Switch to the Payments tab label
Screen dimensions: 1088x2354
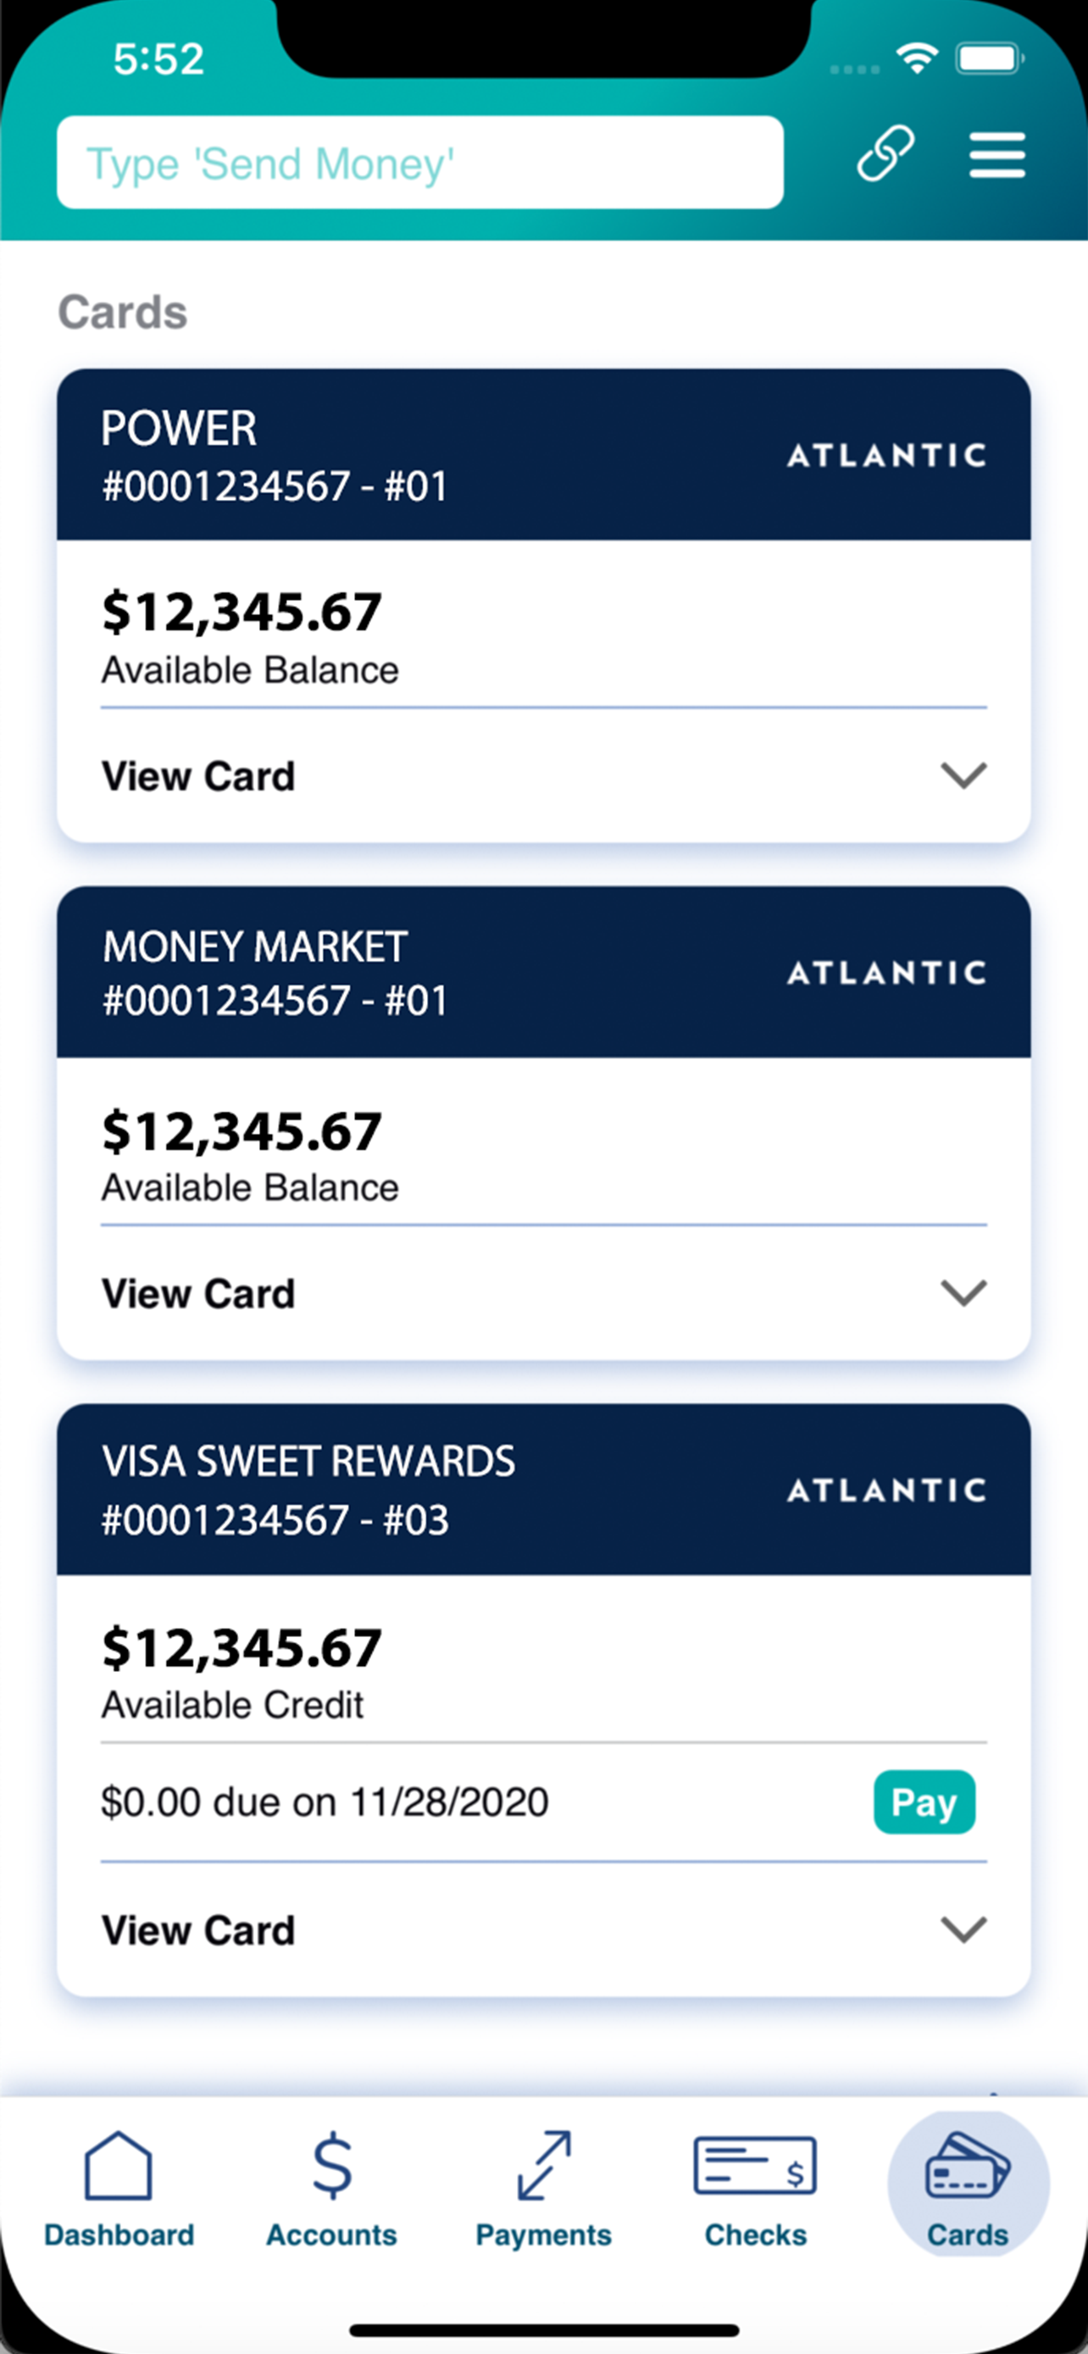tap(543, 2235)
